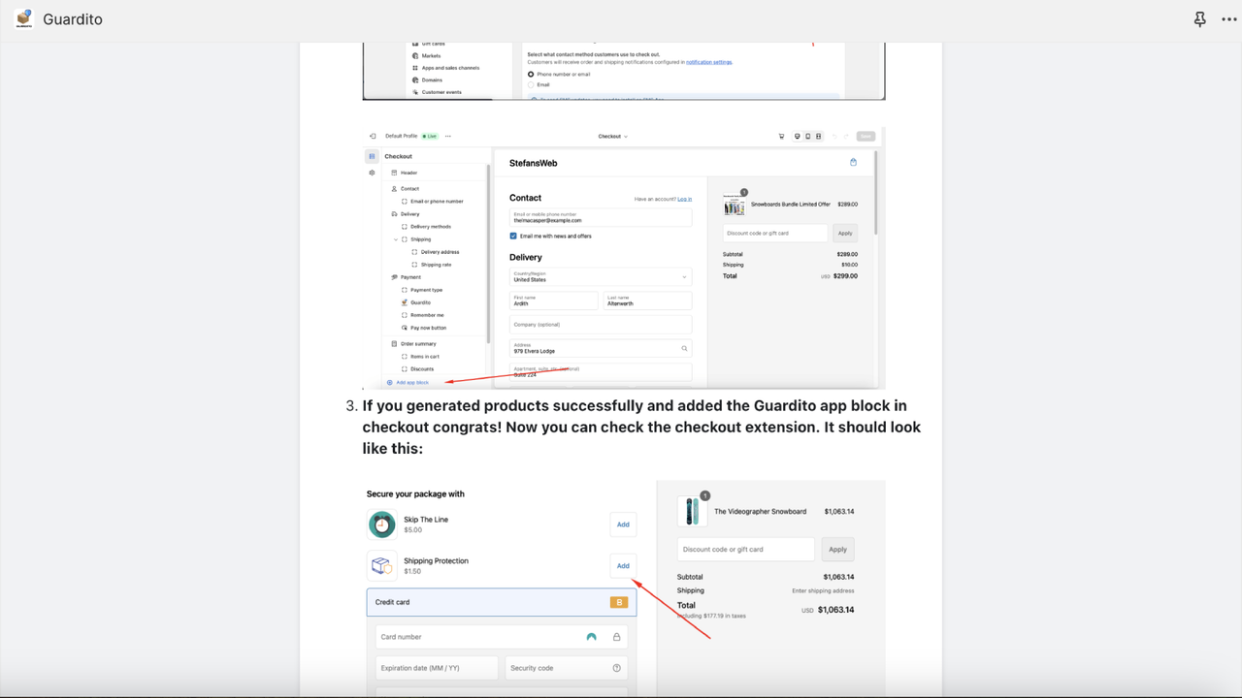Viewport: 1242px width, 698px height.
Task: Open the notification settings link
Action: pyautogui.click(x=709, y=62)
